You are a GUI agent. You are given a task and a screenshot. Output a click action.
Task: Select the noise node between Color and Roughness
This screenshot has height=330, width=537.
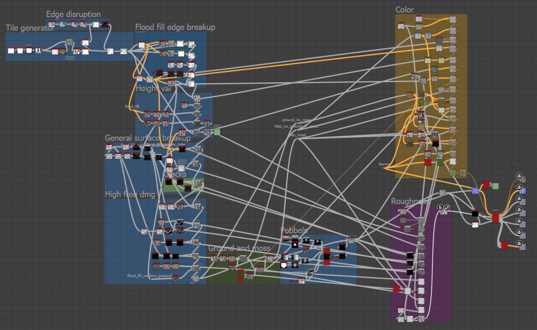pyautogui.click(x=442, y=193)
